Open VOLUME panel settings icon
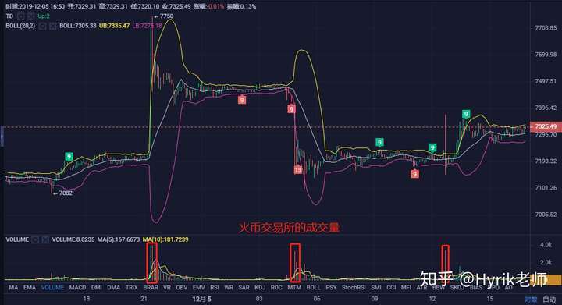This screenshot has height=305, width=562. click(x=35, y=239)
